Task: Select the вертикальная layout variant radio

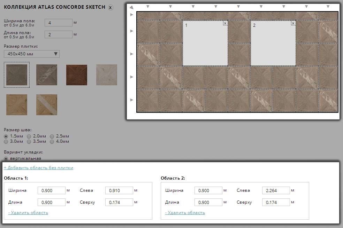Action: tap(6, 158)
